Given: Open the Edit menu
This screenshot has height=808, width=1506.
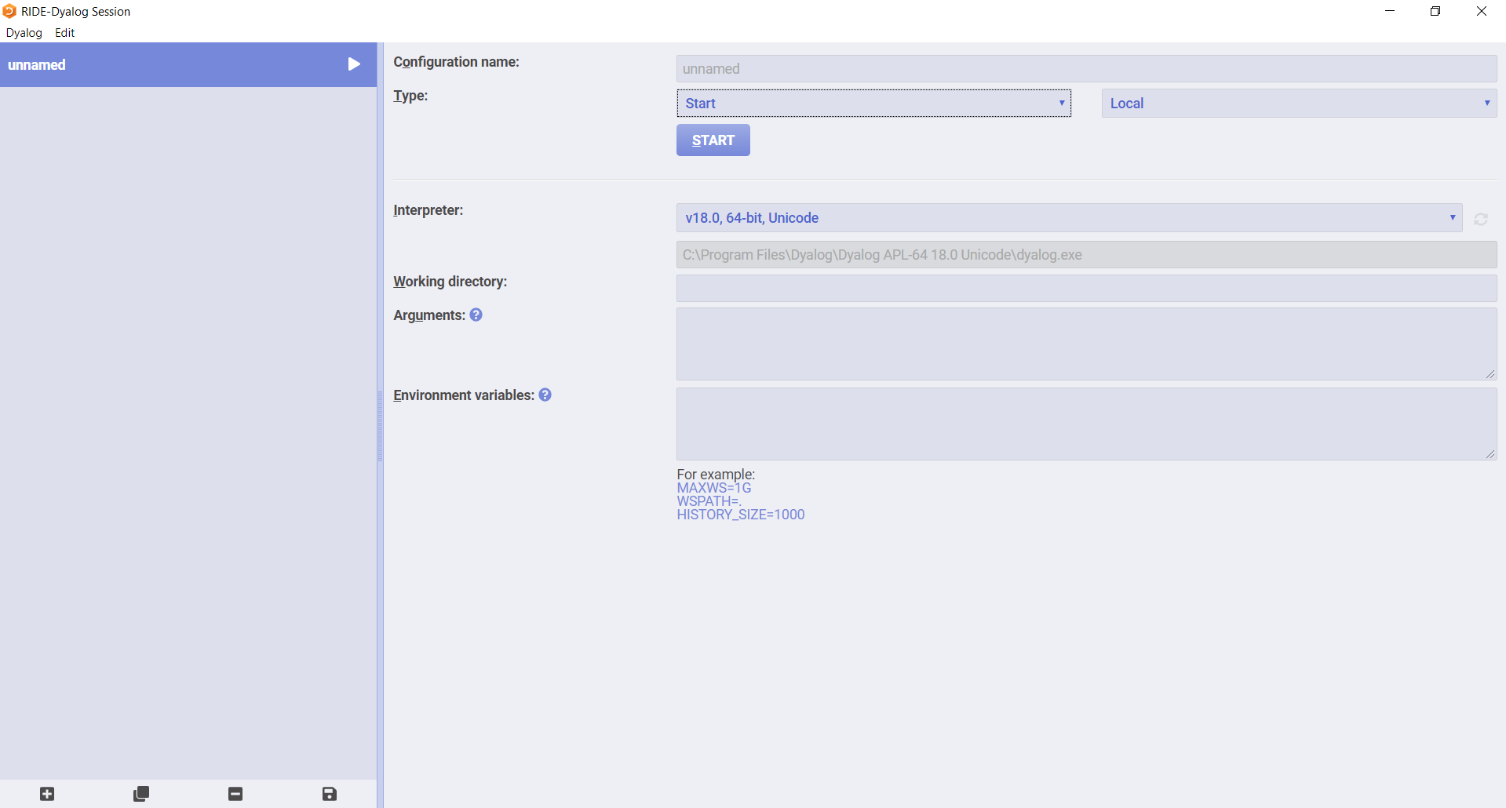Looking at the screenshot, I should (65, 33).
